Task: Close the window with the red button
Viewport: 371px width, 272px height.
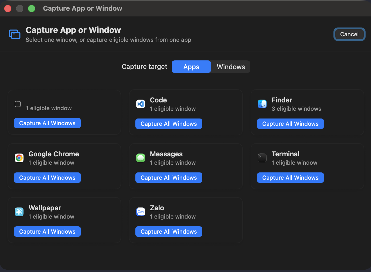Action: tap(8, 9)
